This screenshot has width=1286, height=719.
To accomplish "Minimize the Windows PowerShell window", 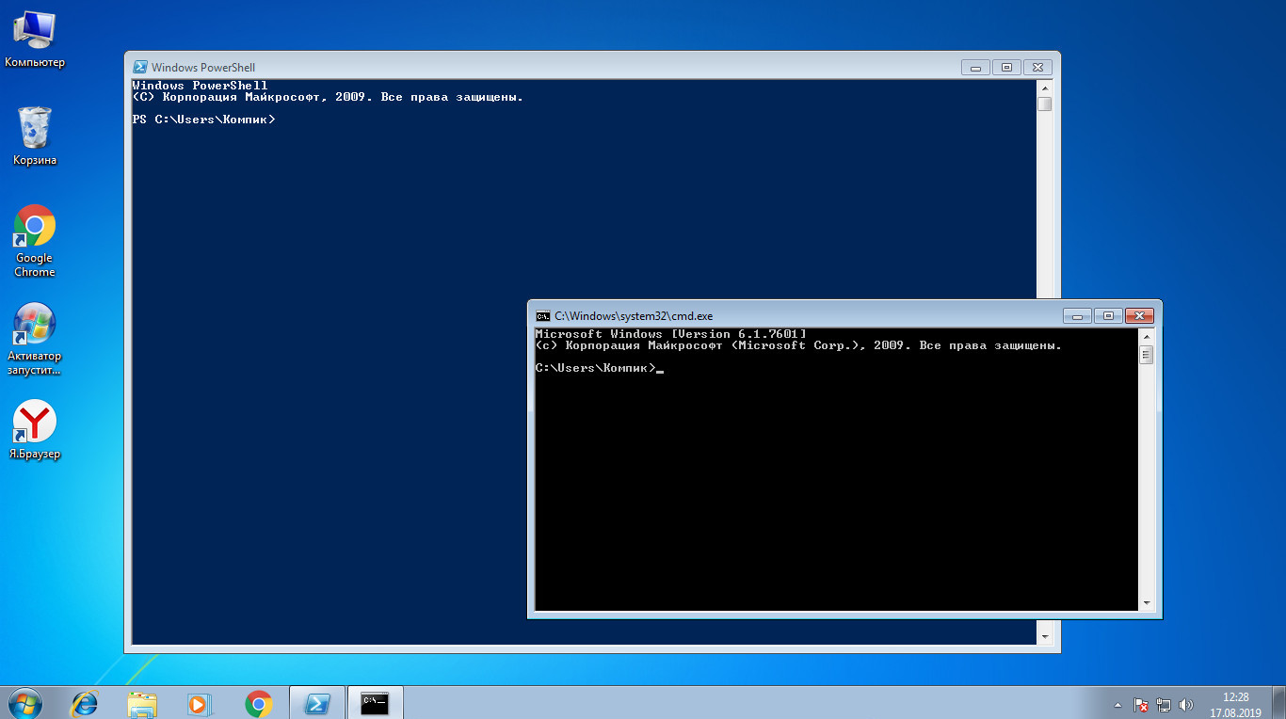I will pos(975,67).
